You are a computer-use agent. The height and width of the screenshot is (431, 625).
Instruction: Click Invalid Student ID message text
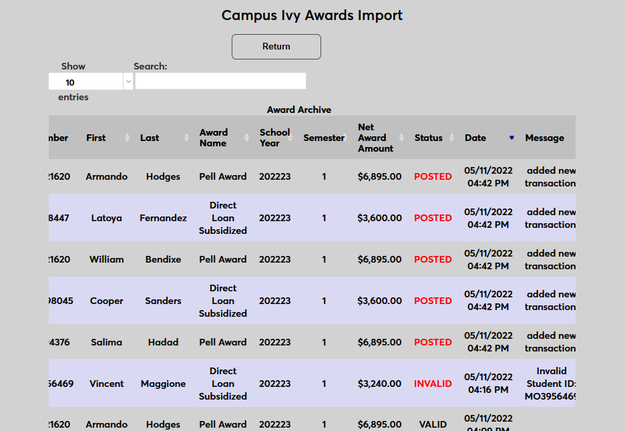coord(551,384)
